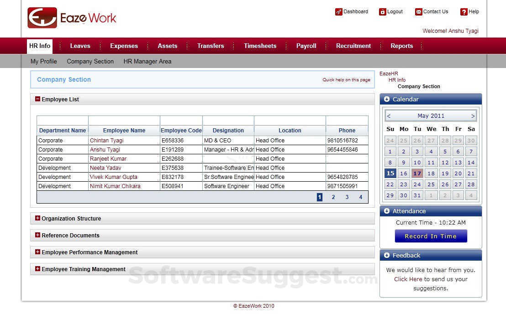Sort by Employee Code column header

point(181,130)
